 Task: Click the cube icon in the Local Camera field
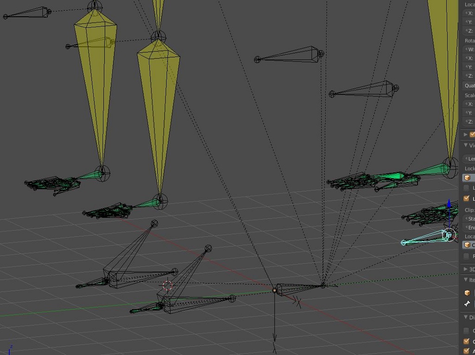tap(468, 245)
